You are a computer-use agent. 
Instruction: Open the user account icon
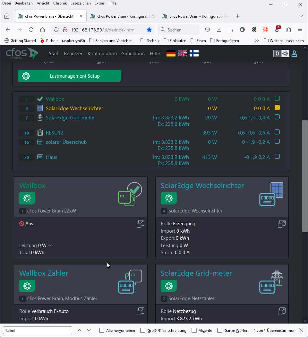pos(294,54)
